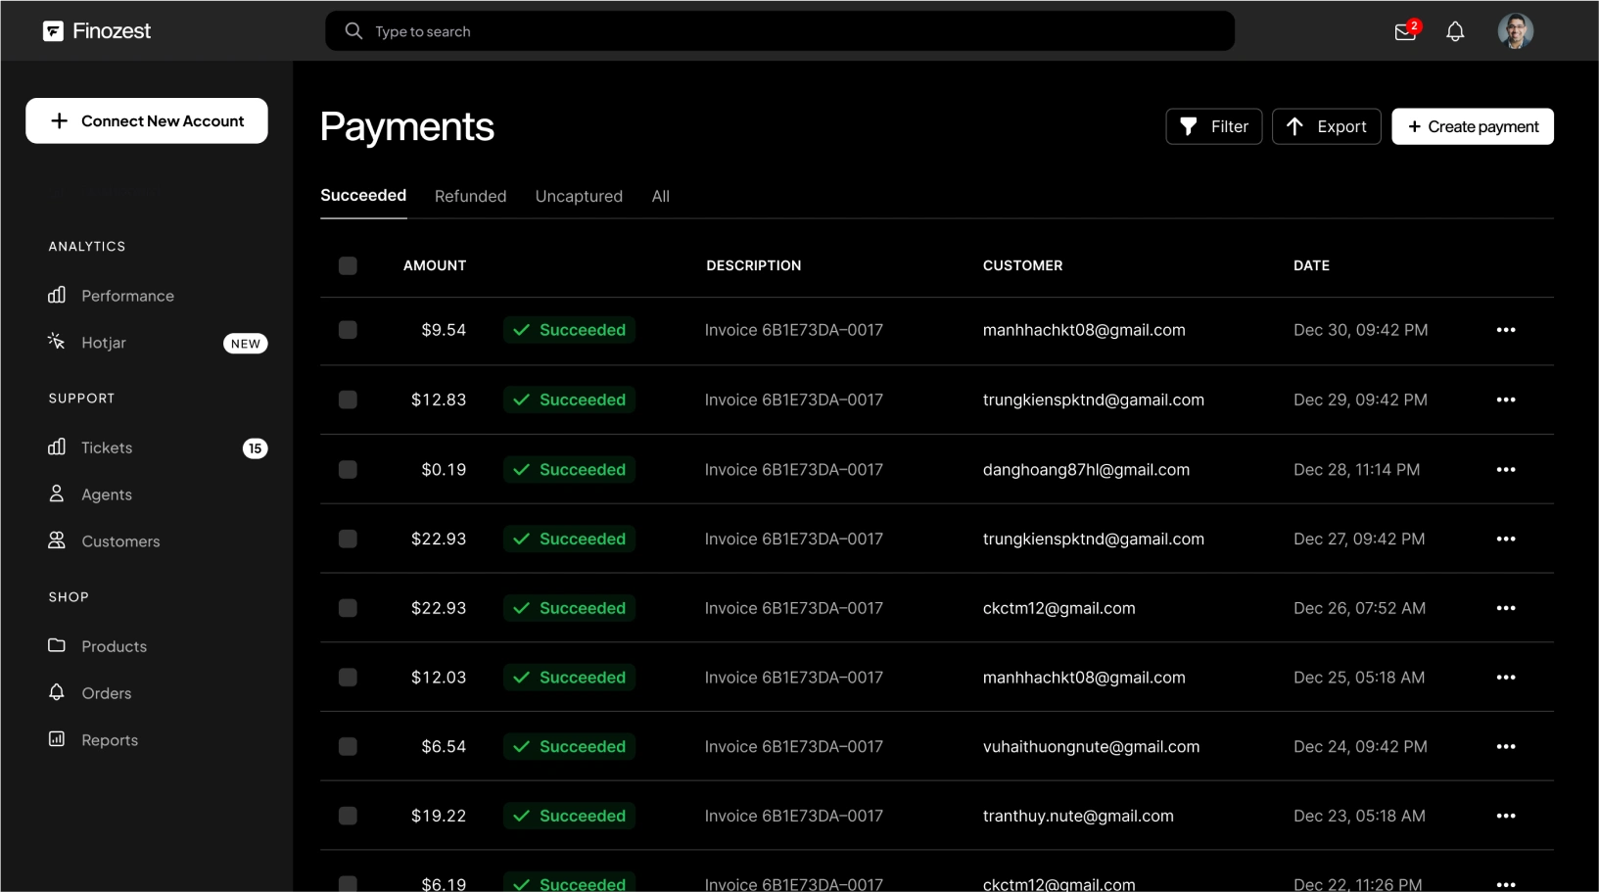Check the $9.54 payment row

348,330
